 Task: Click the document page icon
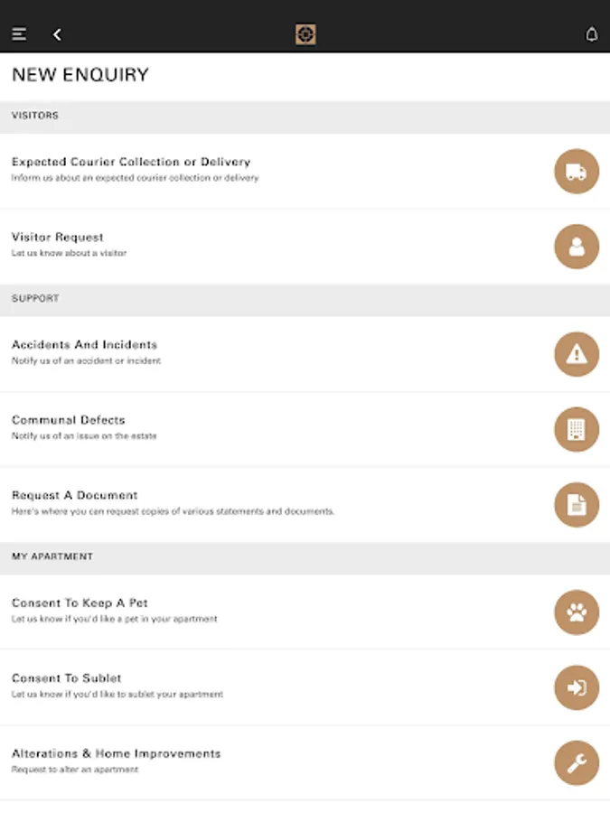576,505
